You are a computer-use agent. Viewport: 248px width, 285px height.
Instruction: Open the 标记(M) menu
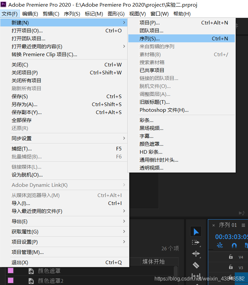click(x=94, y=14)
